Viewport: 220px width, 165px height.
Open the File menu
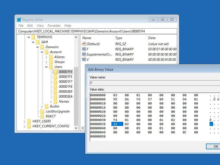21,26
